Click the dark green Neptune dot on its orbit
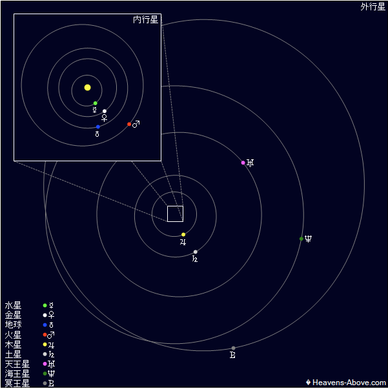Image resolution: width=388 pixels, height=389 pixels. pos(301,239)
